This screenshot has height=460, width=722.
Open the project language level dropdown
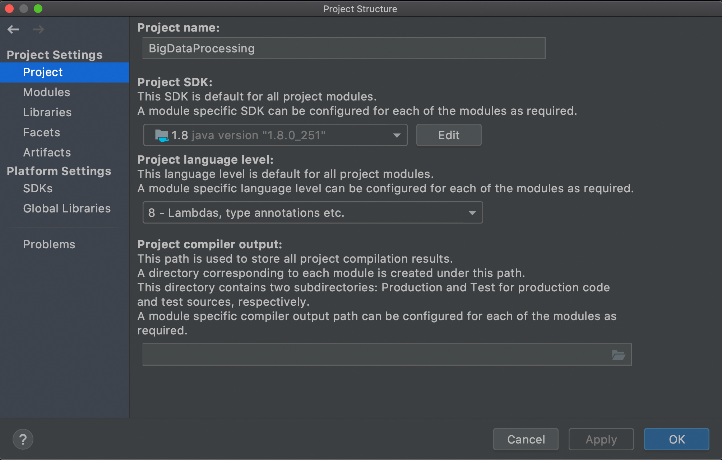(x=472, y=213)
